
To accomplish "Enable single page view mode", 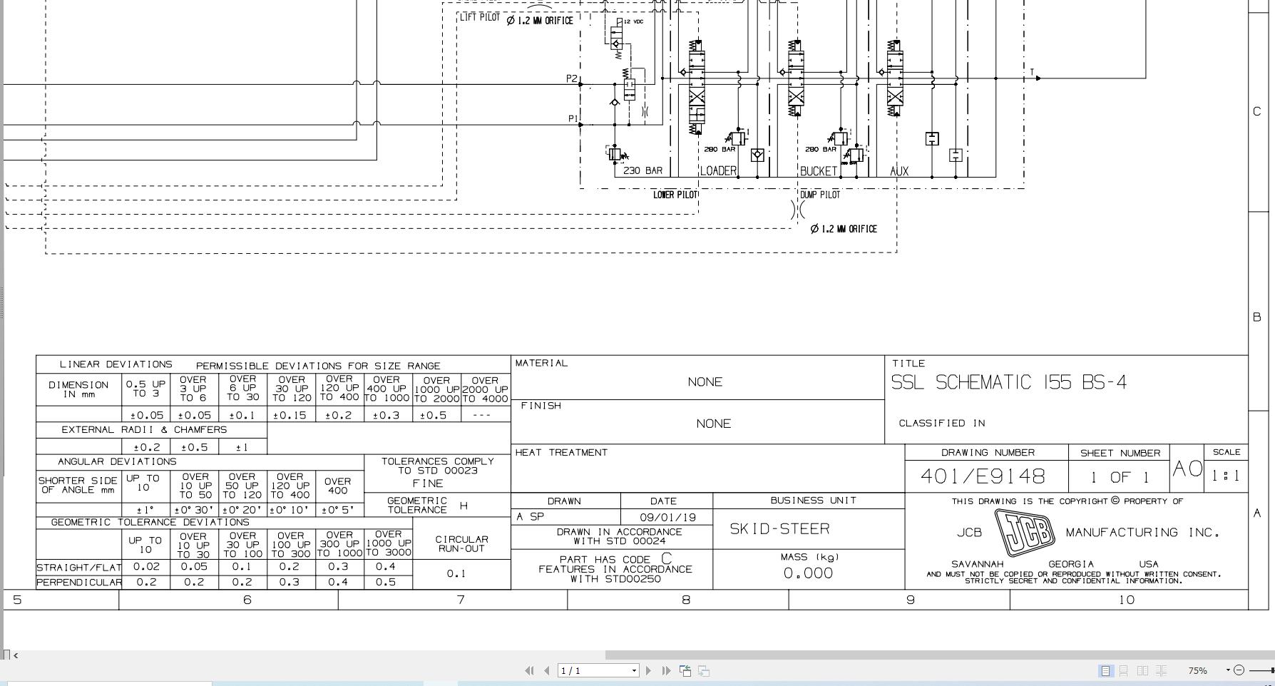I will (x=1106, y=670).
